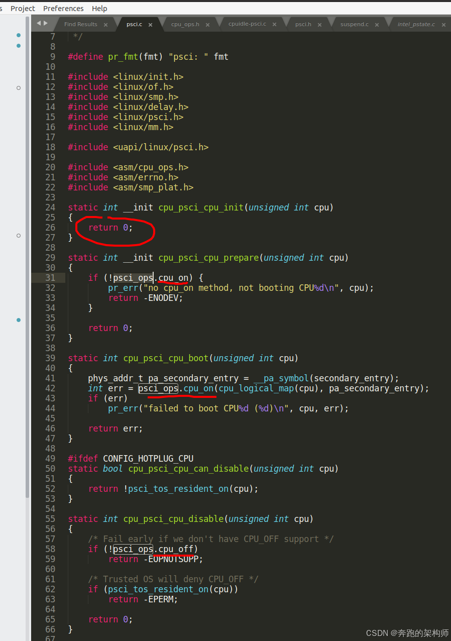The height and width of the screenshot is (641, 451).
Task: Click the left panel's vertical scrollbar
Action: pos(28,256)
